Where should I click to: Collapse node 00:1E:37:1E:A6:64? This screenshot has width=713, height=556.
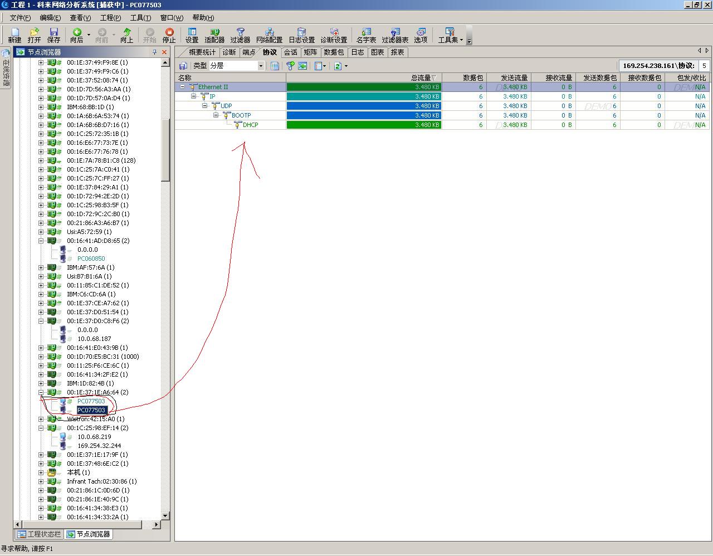[x=41, y=392]
